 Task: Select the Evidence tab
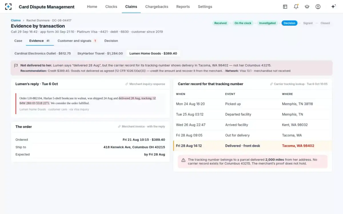point(40,41)
